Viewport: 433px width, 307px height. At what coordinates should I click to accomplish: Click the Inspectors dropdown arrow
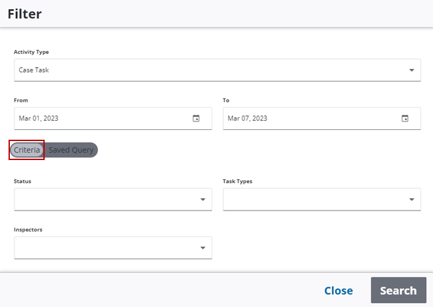click(202, 248)
